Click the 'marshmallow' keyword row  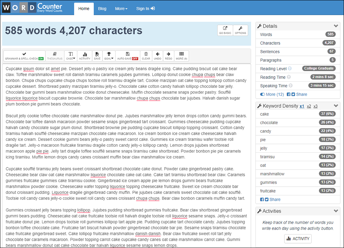pos(298,174)
